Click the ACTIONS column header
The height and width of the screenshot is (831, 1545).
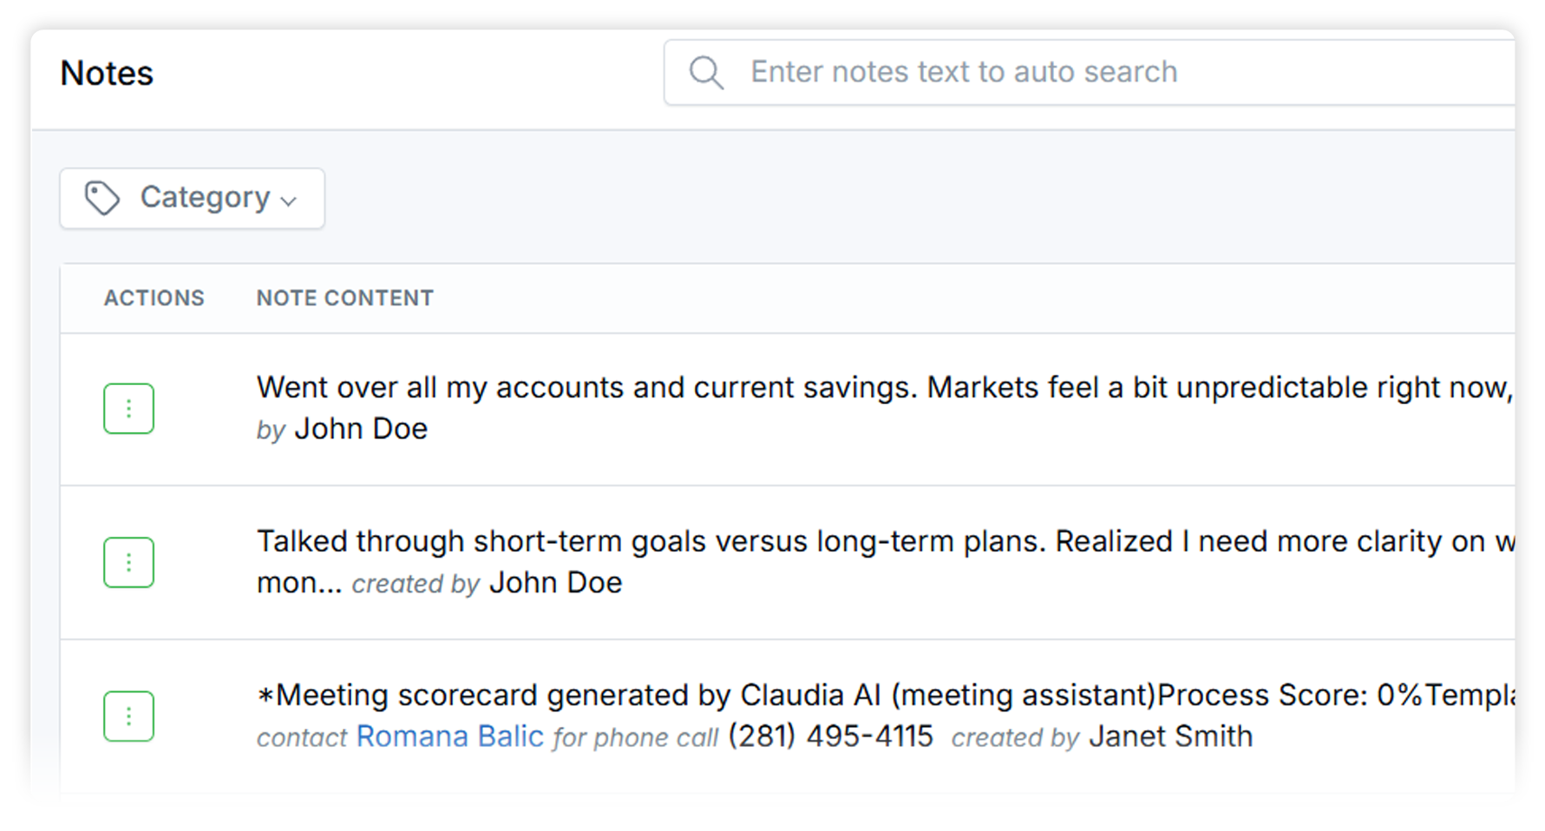(154, 298)
